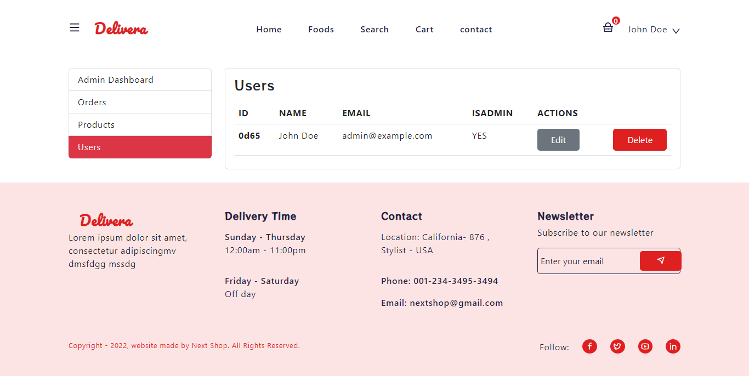Click the Twitter social media icon
The image size is (749, 376).
(x=617, y=346)
